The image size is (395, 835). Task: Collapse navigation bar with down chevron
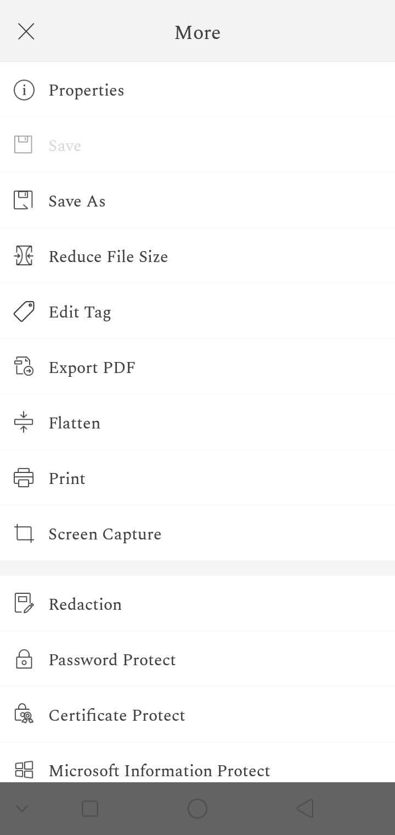pos(22,809)
